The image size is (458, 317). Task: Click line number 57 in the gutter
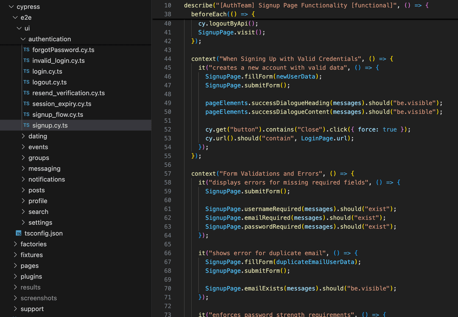click(168, 174)
